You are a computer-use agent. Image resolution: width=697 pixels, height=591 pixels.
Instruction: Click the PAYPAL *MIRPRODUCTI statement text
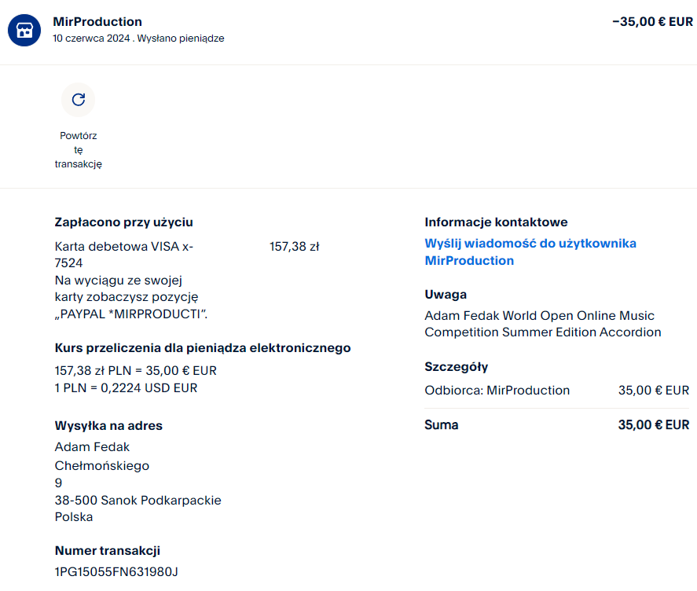(x=134, y=314)
